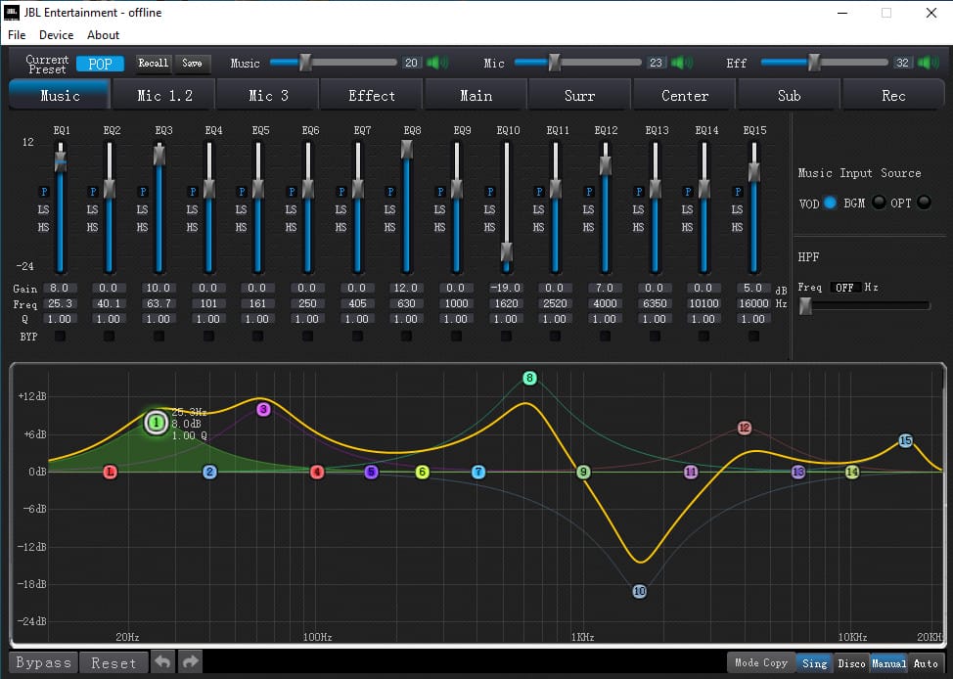Viewport: 953px width, 679px height.
Task: Click the Bypass button
Action: click(x=43, y=662)
